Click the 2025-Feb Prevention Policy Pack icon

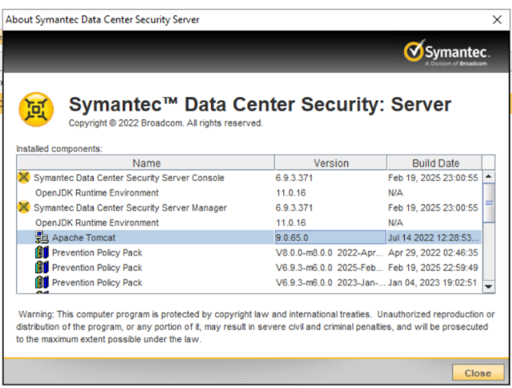point(42,267)
